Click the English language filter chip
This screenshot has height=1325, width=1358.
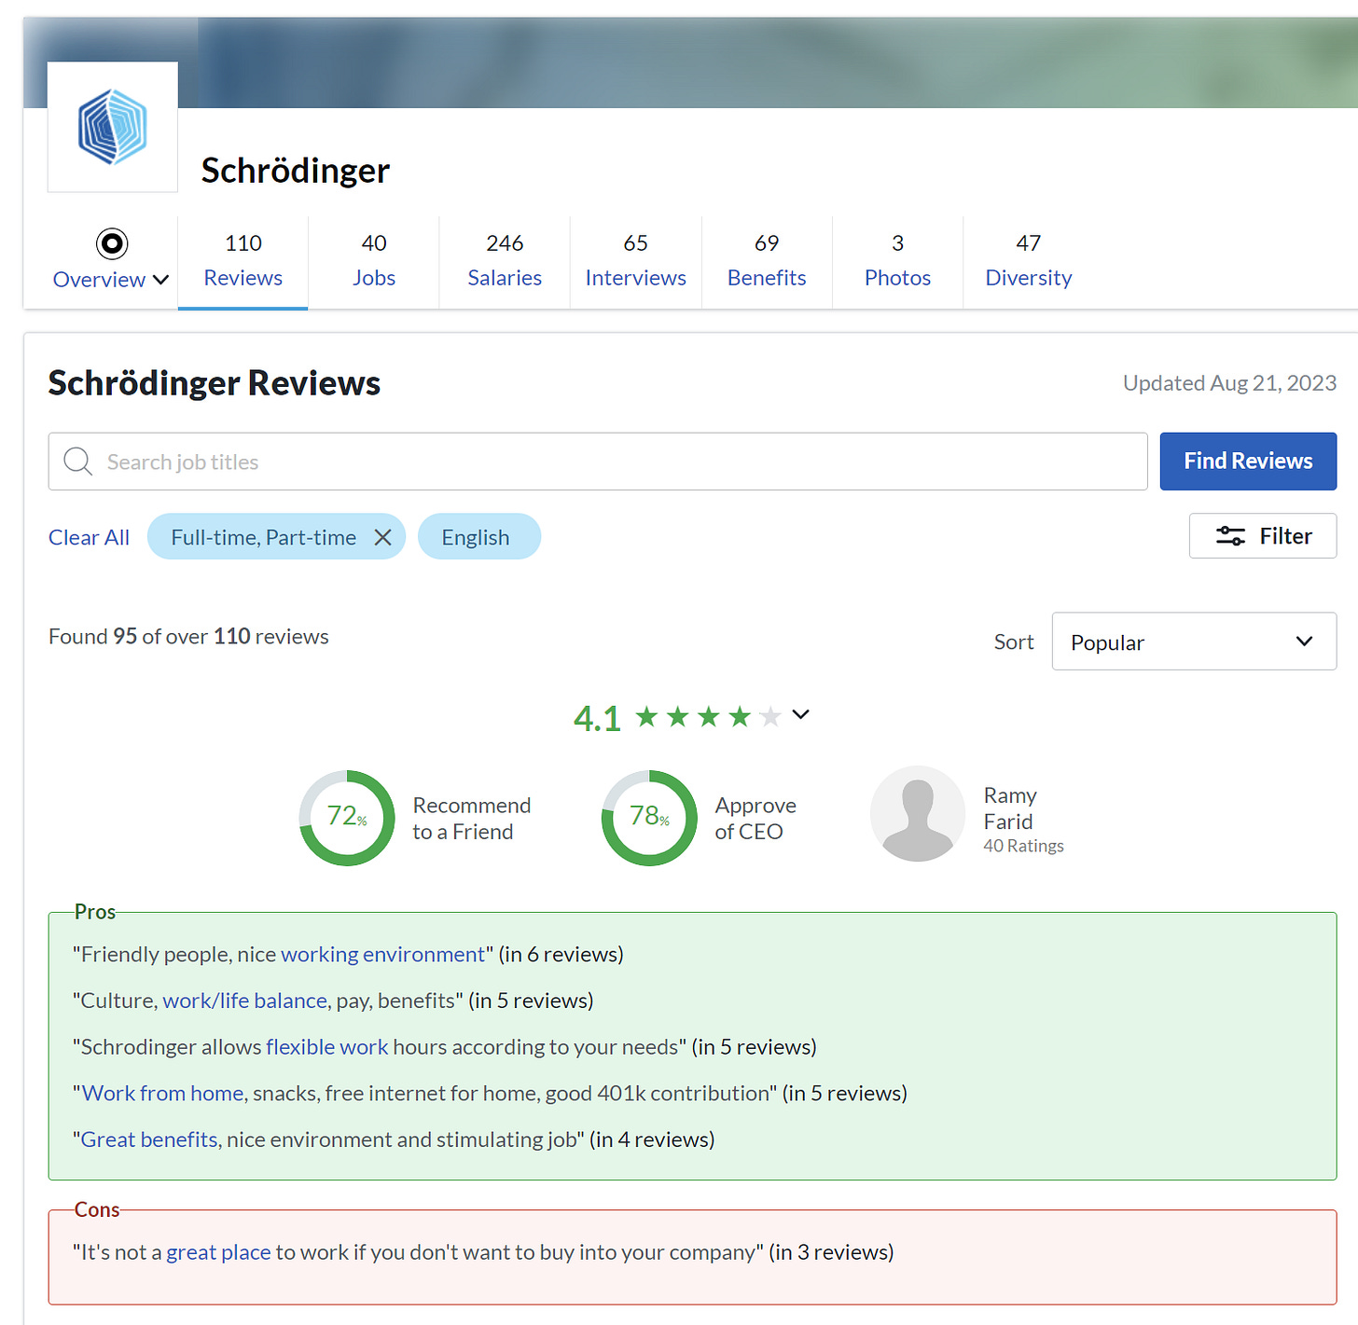(x=478, y=537)
